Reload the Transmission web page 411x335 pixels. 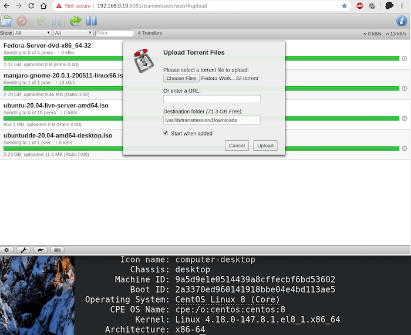point(31,6)
